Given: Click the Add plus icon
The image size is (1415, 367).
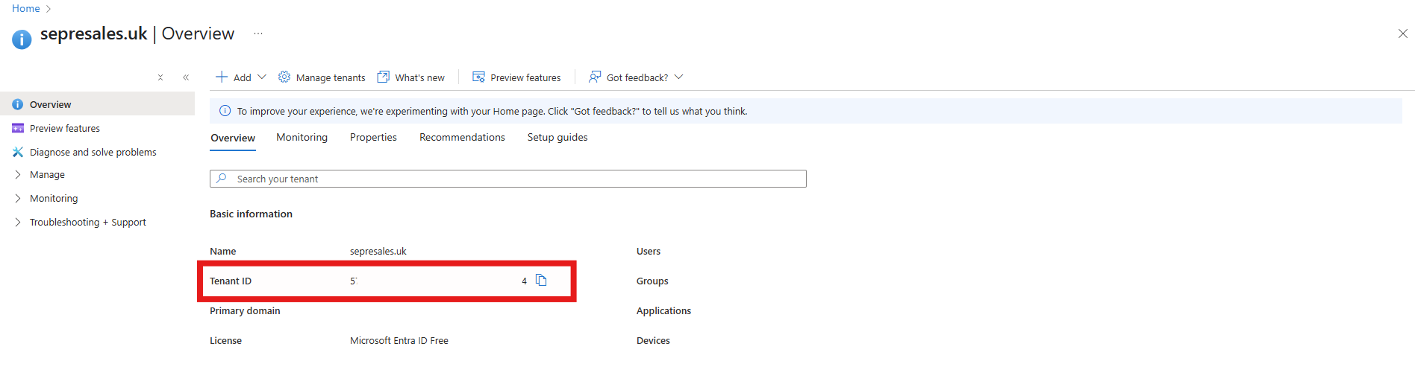Looking at the screenshot, I should coord(222,77).
